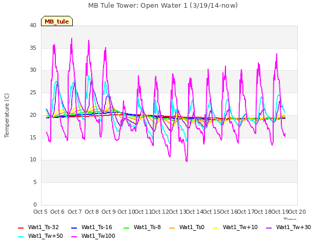This screenshot has width=328, height=246.
Task: Click the MB_tule label box
Action: (57, 21)
